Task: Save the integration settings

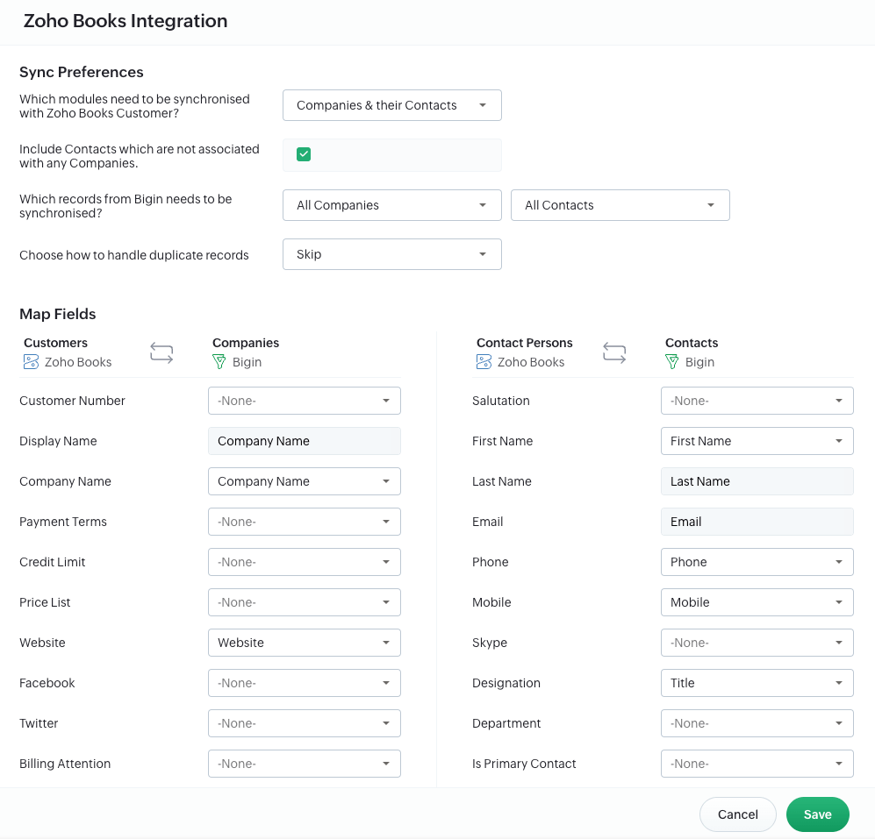Action: pos(817,814)
